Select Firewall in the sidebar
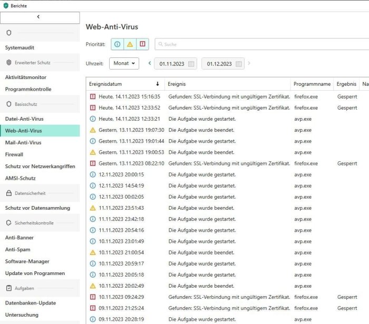The height and width of the screenshot is (324, 369). (x=14, y=154)
